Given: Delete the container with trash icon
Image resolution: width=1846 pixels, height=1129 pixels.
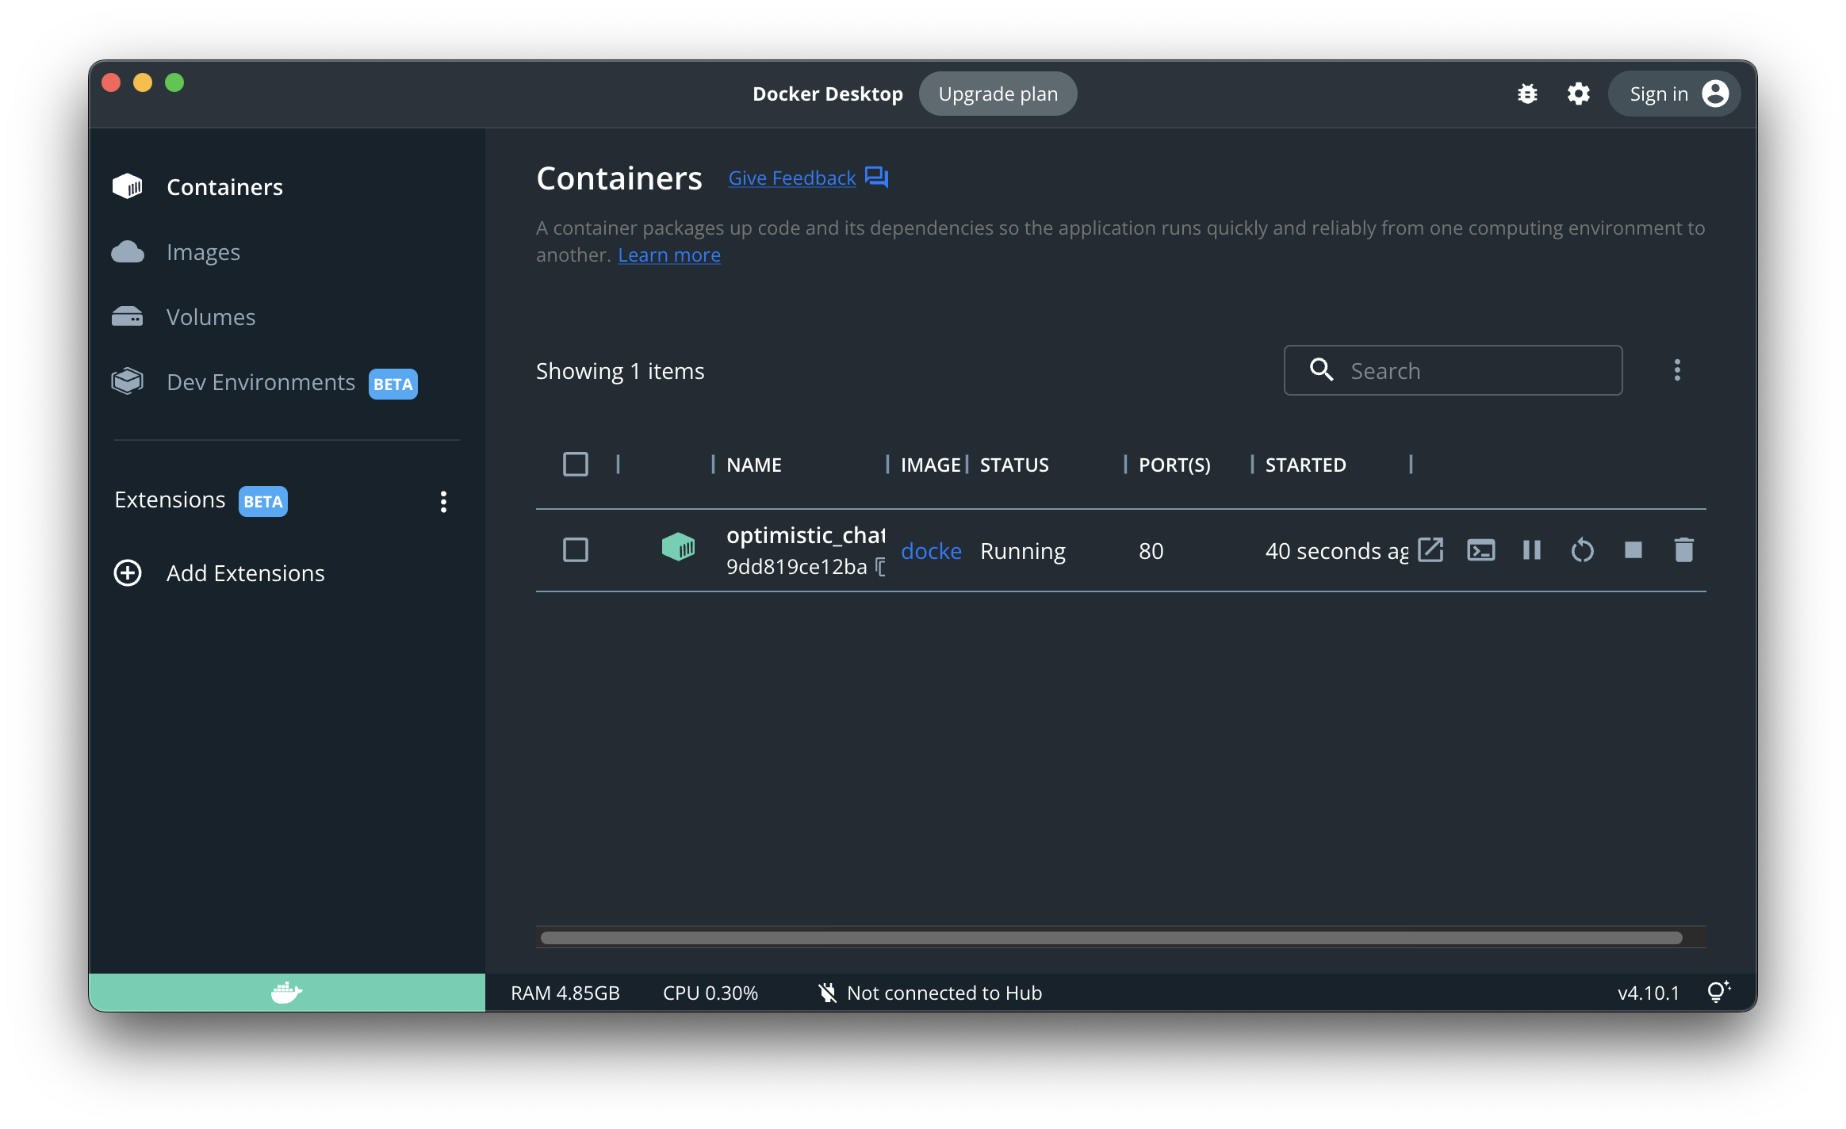Looking at the screenshot, I should point(1683,550).
